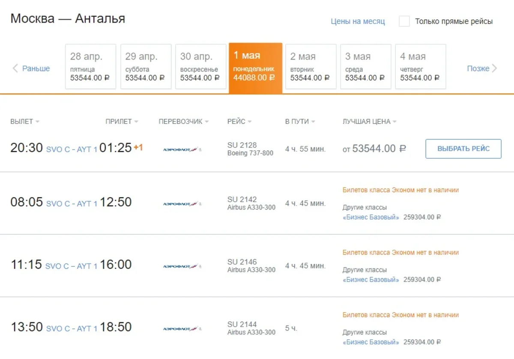Select the 2 мая вторник date tab
Image resolution: width=514 pixels, height=359 pixels.
[311, 66]
